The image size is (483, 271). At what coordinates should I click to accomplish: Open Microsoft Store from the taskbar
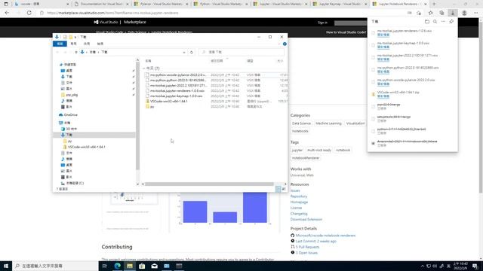coord(142,266)
